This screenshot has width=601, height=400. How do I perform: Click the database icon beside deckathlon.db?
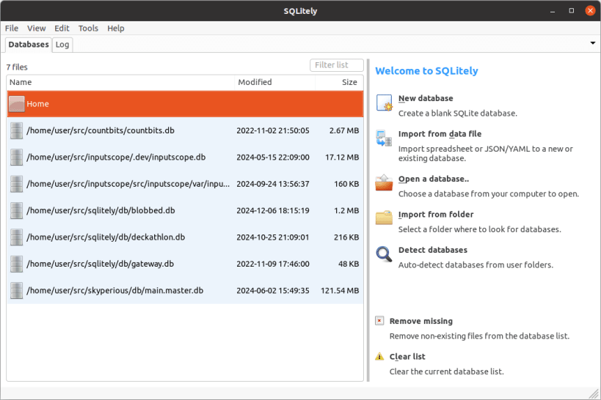16,237
